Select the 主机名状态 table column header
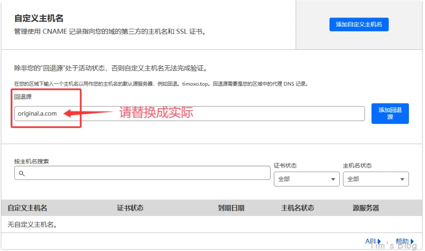Image resolution: width=425 pixels, height=251 pixels. click(297, 208)
